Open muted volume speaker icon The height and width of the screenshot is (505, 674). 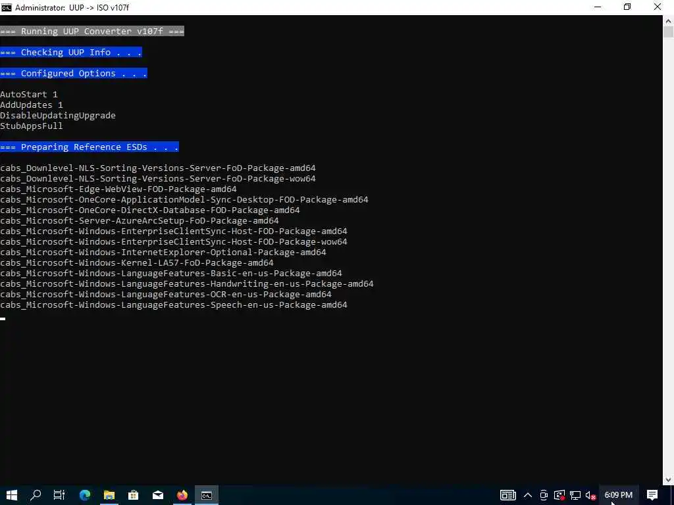[x=590, y=495]
